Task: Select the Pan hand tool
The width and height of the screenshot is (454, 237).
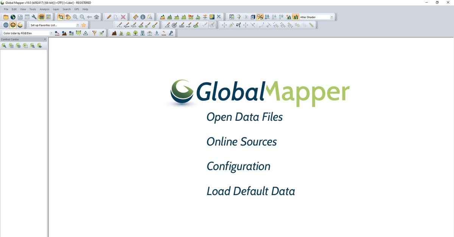Action: (68, 17)
